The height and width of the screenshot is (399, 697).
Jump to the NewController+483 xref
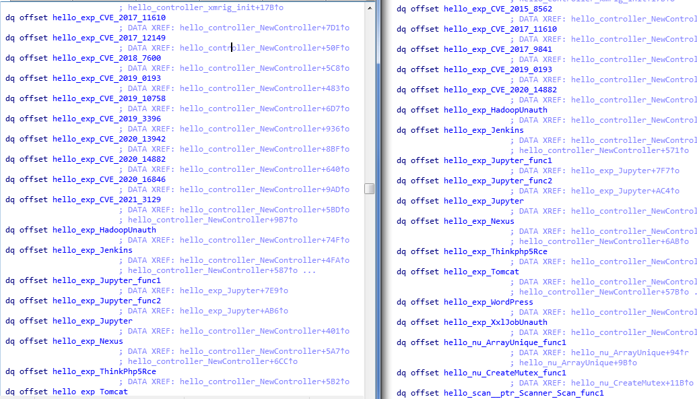[x=265, y=88]
